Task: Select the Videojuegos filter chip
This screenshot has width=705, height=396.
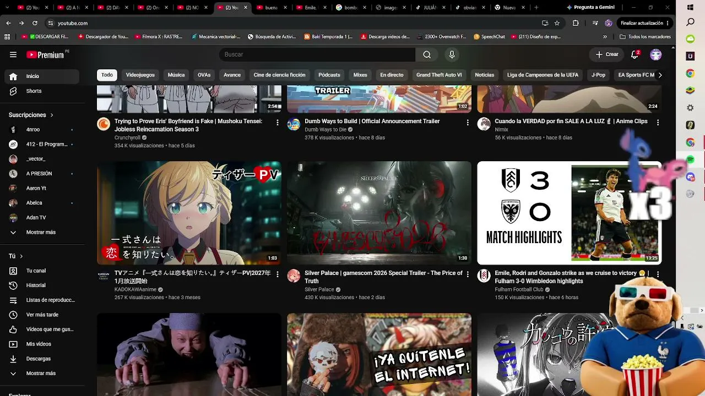Action: coord(140,75)
